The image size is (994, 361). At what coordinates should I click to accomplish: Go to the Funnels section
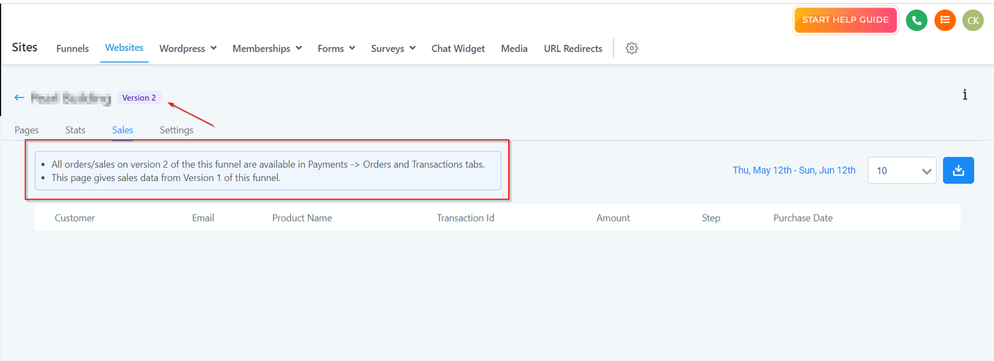tap(72, 48)
